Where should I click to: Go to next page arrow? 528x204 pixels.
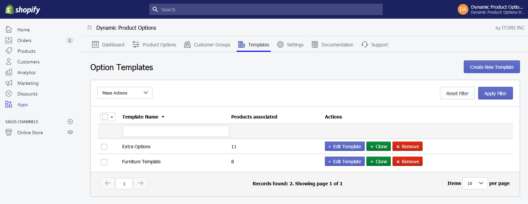pos(141,183)
